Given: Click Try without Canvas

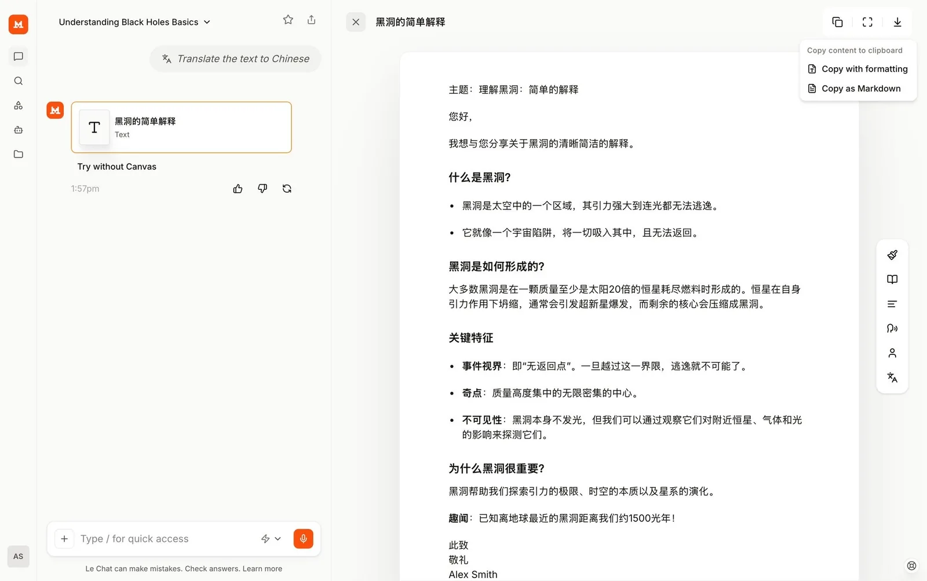Looking at the screenshot, I should point(116,167).
